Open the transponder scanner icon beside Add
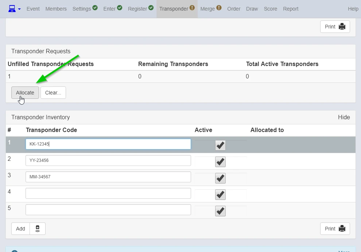 (37, 229)
